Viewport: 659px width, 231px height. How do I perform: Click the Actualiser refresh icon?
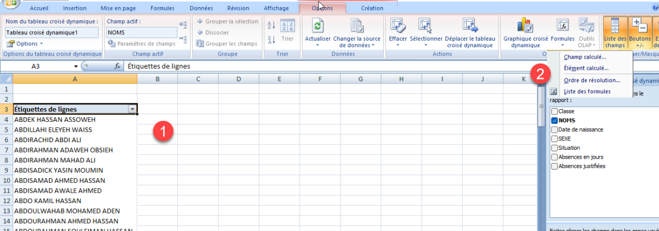317,26
